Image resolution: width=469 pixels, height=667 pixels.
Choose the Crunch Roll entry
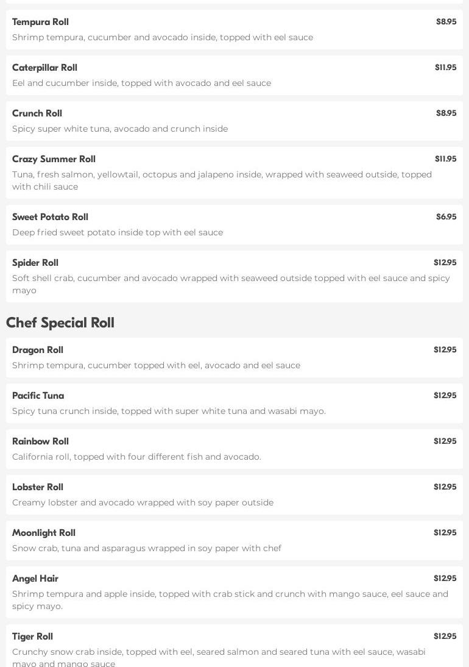coord(37,113)
